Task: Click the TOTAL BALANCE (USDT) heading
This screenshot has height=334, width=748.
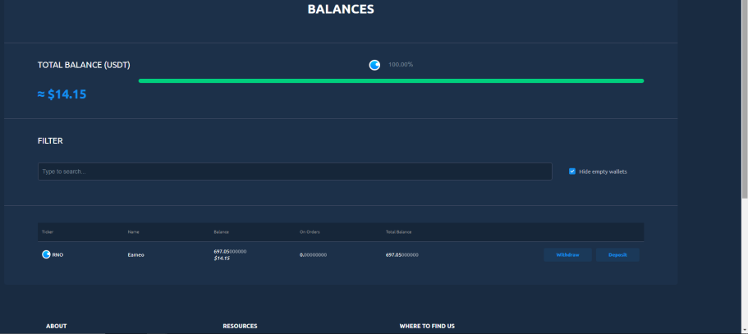Action: 84,65
